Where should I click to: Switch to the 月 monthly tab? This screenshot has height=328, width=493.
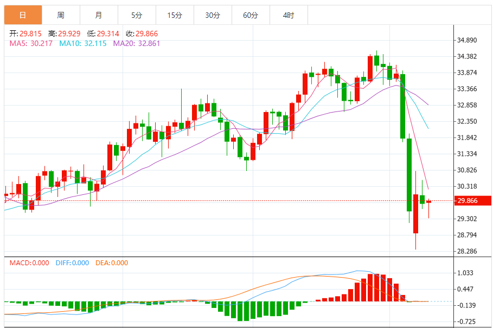pyautogui.click(x=99, y=15)
